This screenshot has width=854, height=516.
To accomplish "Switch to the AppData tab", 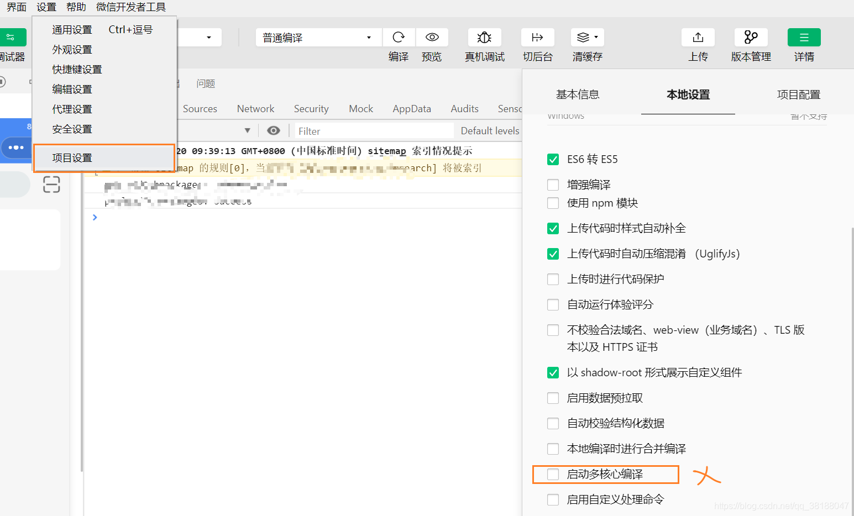I will click(412, 109).
